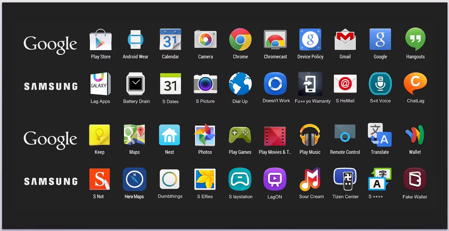This screenshot has height=231, width=449.
Task: Click the Samsung logo in the second row
Action: 51,86
